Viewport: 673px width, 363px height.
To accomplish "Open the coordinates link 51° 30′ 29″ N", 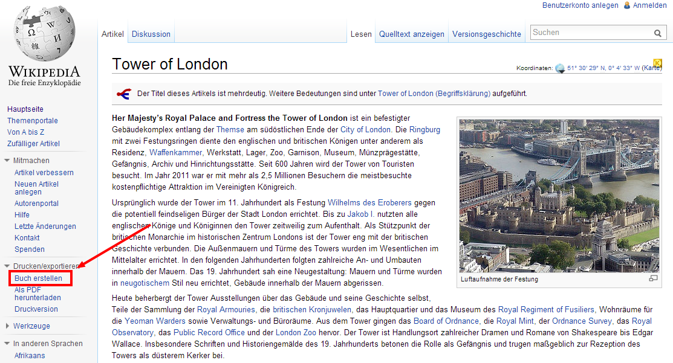I will (x=603, y=68).
